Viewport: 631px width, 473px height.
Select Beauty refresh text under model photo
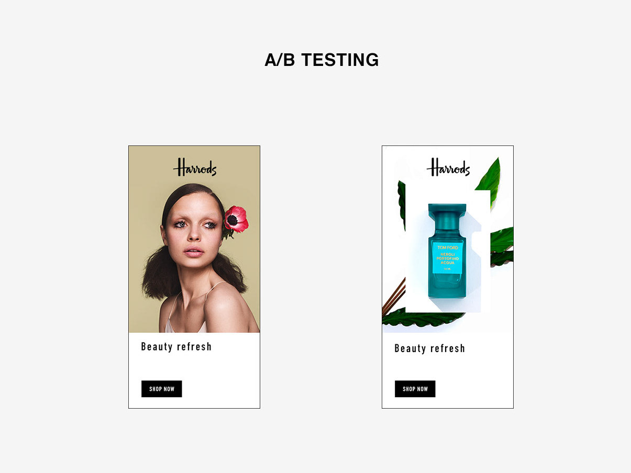(x=176, y=346)
